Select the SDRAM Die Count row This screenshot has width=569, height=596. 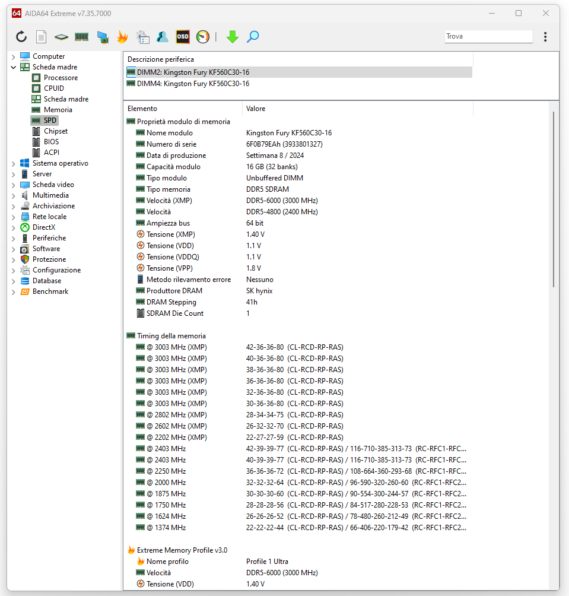point(299,313)
